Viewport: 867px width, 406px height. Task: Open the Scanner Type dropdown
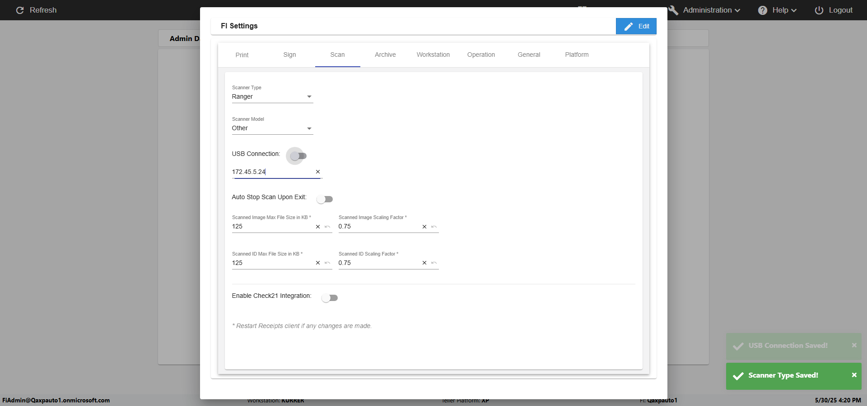click(272, 96)
